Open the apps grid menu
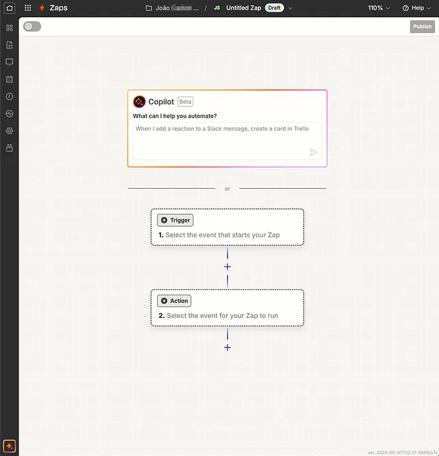Image resolution: width=439 pixels, height=456 pixels. pos(27,8)
